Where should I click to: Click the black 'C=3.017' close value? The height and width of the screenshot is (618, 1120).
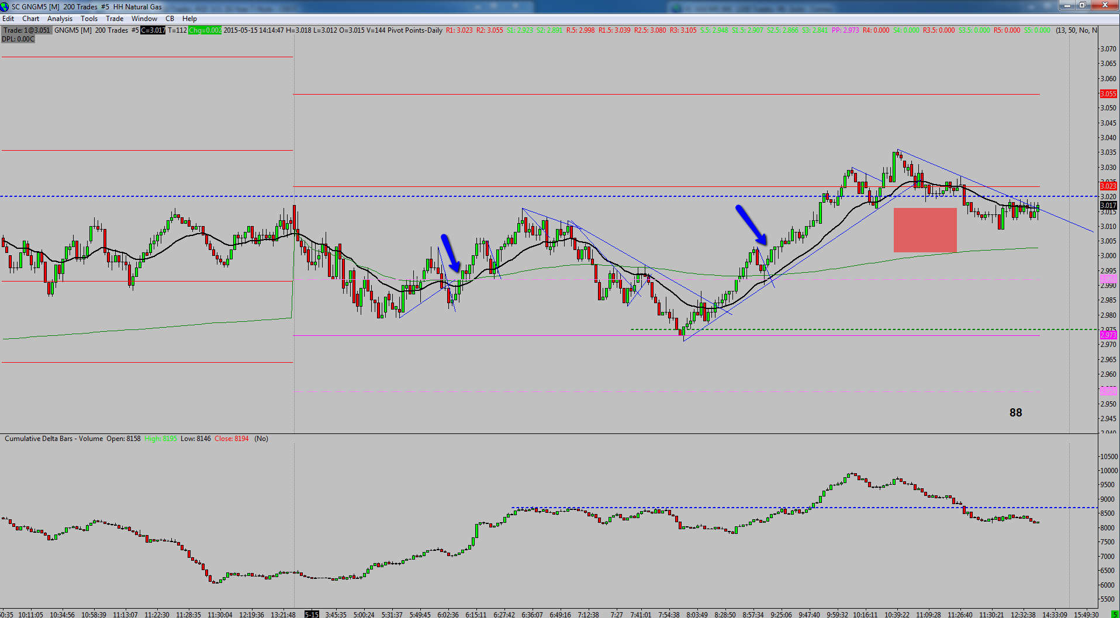(153, 30)
